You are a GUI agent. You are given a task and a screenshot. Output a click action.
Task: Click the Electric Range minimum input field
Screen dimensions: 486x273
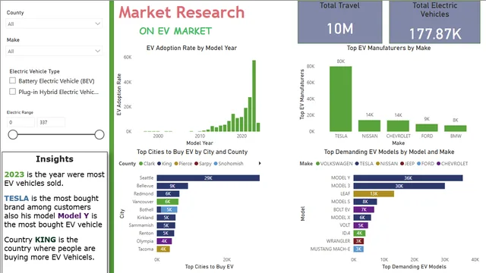click(21, 122)
